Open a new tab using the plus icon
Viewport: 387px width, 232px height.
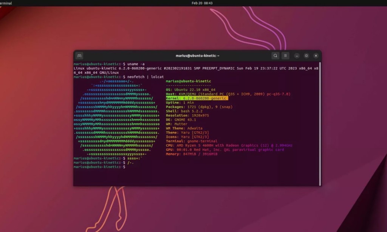[x=79, y=55]
